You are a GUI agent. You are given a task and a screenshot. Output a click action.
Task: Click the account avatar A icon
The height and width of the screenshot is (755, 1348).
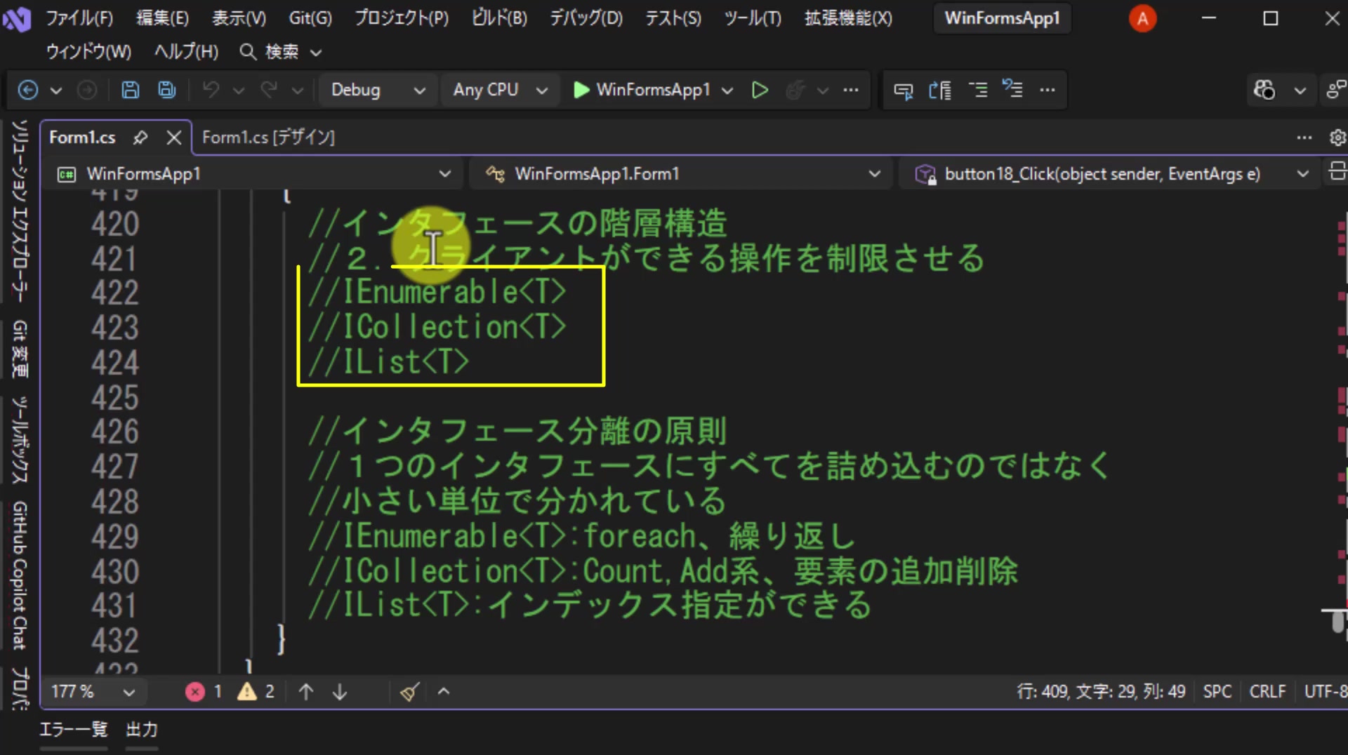point(1142,19)
